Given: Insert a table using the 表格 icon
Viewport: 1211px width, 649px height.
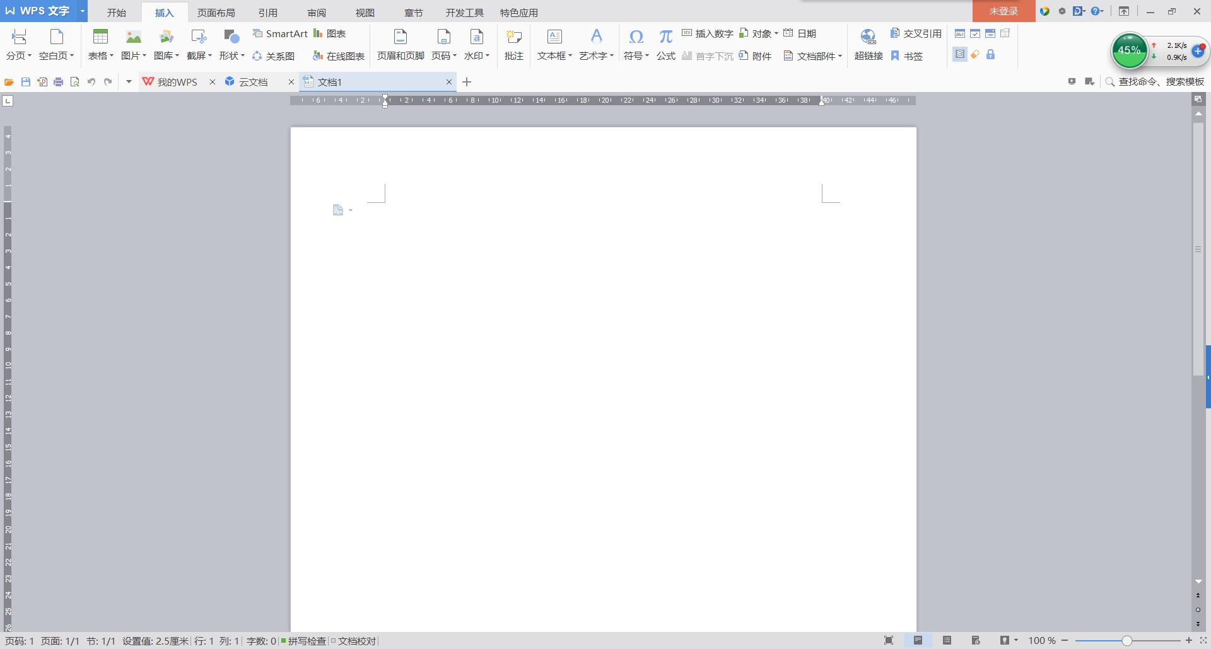Looking at the screenshot, I should click(x=100, y=37).
